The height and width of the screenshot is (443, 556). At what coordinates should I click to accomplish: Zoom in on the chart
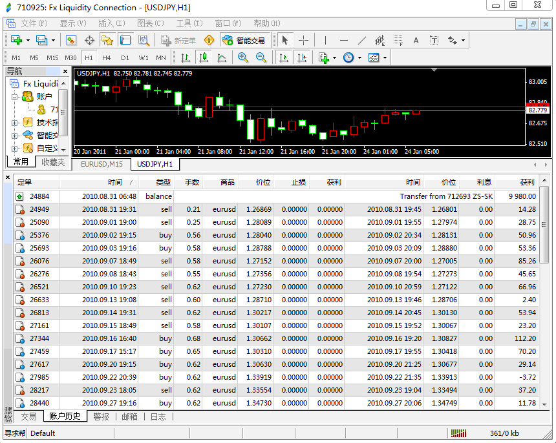243,57
